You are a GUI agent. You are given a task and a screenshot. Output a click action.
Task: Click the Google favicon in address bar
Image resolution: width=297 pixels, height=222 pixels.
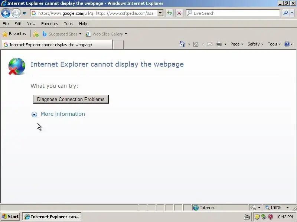pyautogui.click(x=34, y=13)
